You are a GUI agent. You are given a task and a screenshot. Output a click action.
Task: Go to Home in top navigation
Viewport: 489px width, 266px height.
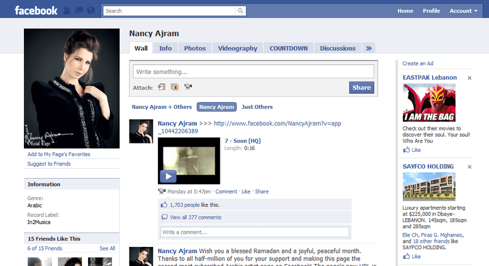coord(405,11)
